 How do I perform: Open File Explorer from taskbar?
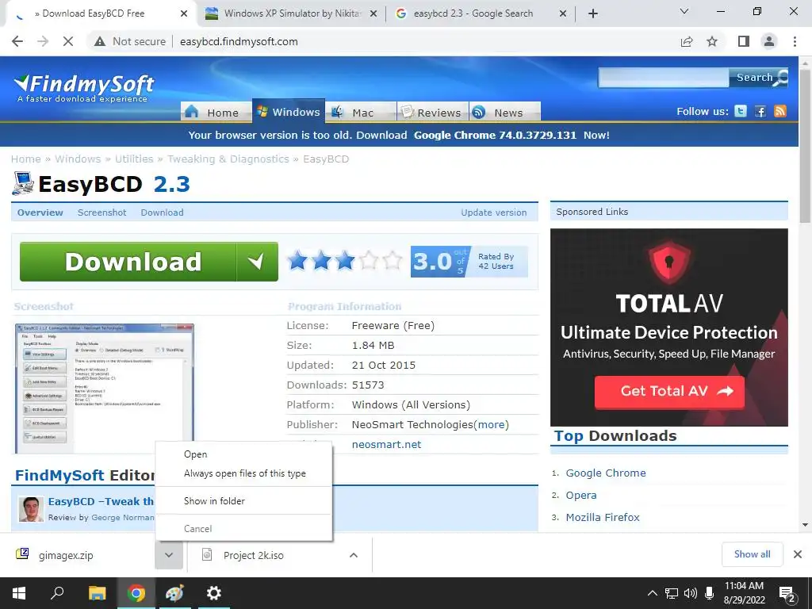click(97, 593)
